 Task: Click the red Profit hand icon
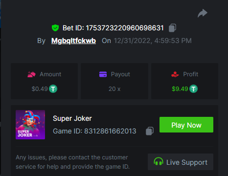tap(175, 74)
